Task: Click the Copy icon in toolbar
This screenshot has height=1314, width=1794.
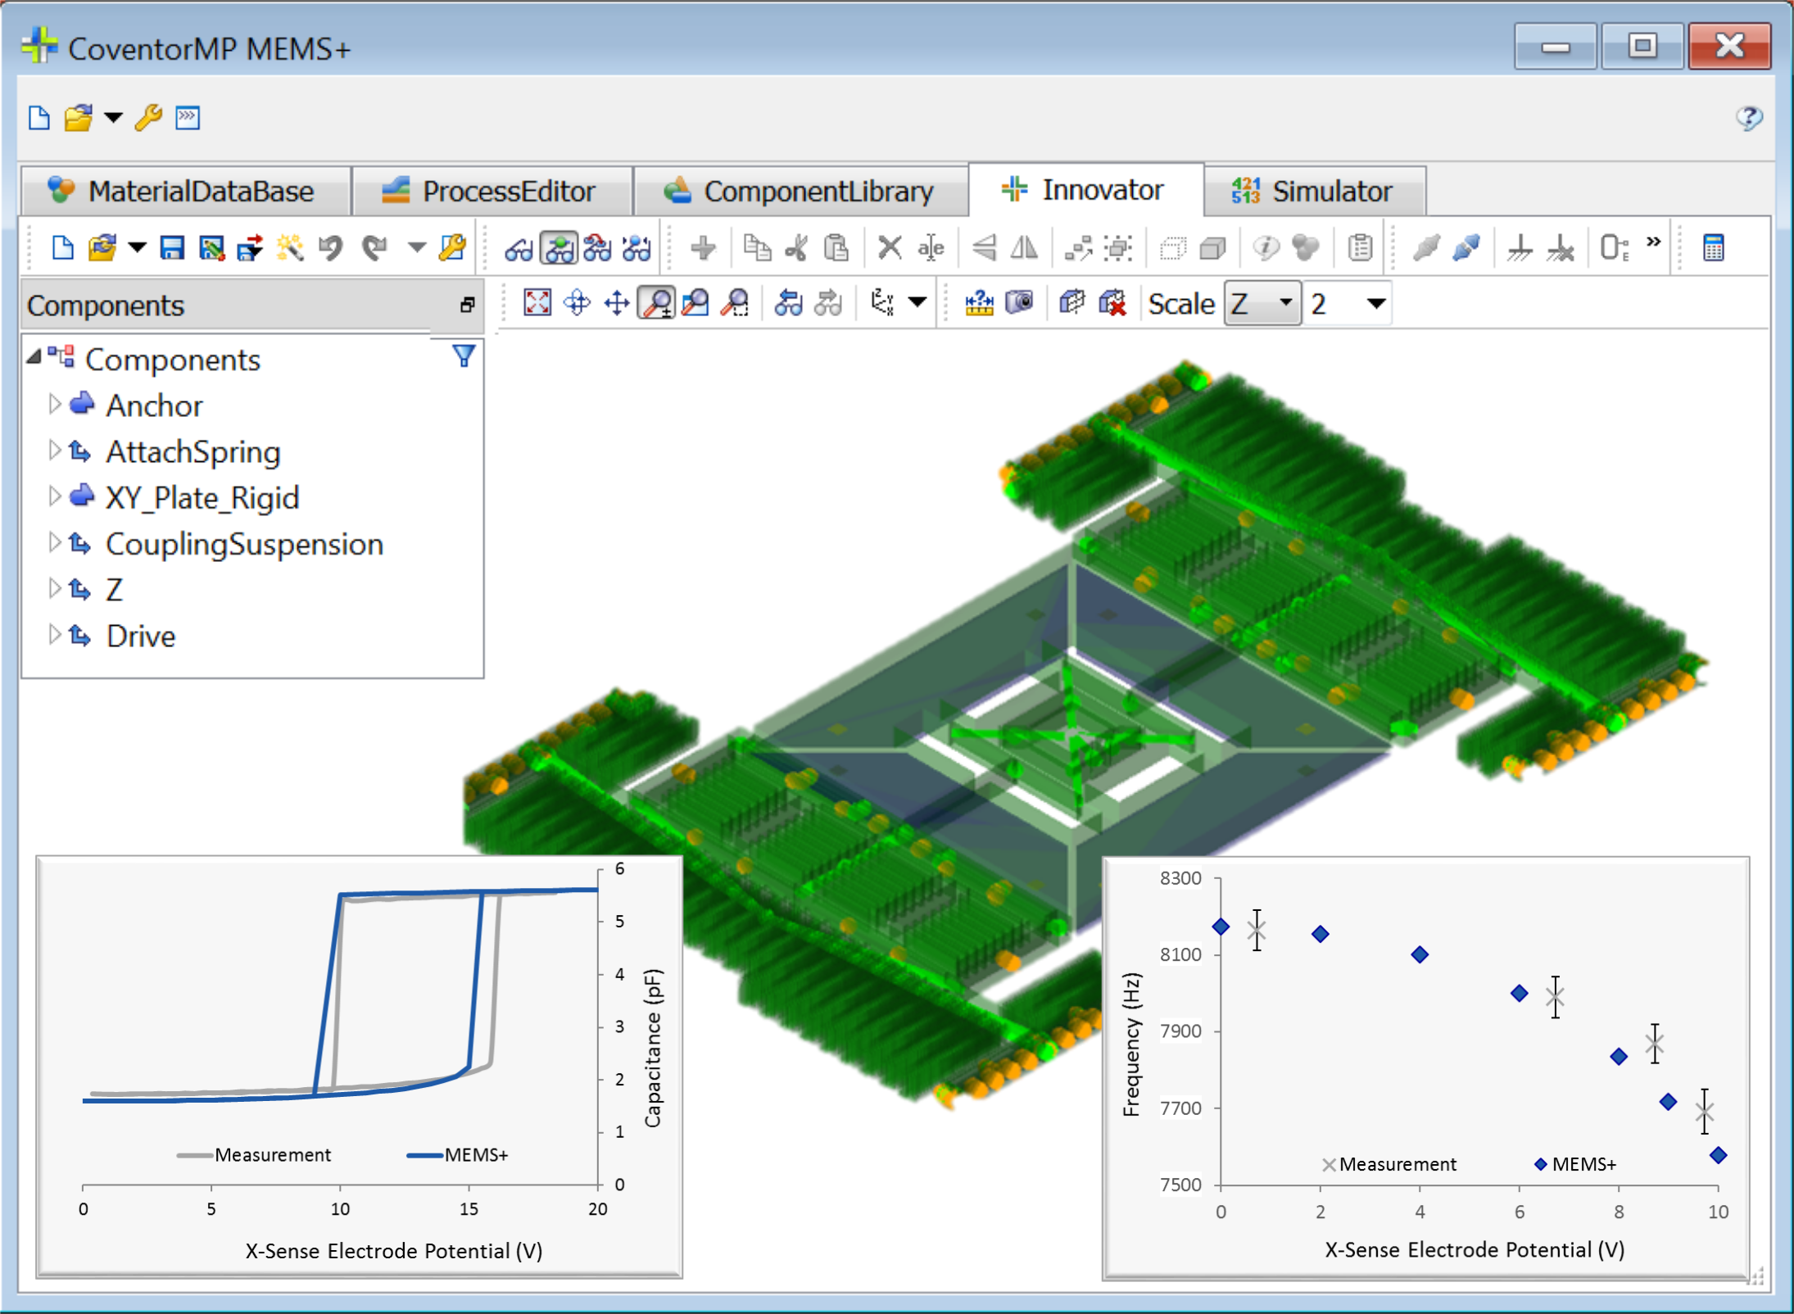Action: tap(756, 247)
